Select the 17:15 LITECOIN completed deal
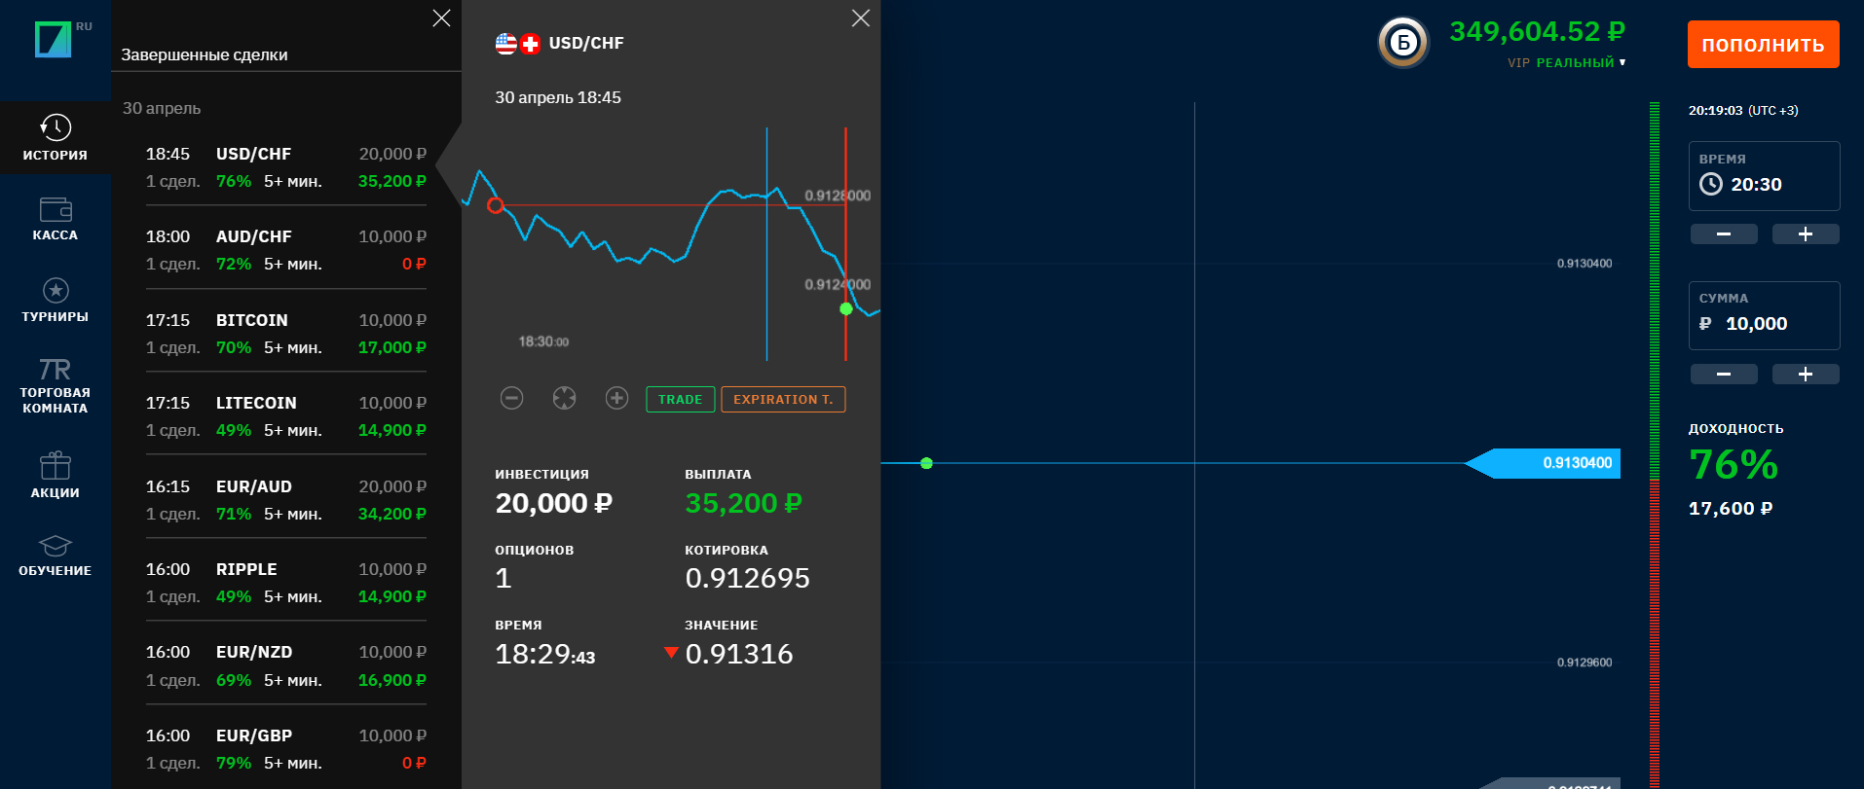 click(286, 416)
